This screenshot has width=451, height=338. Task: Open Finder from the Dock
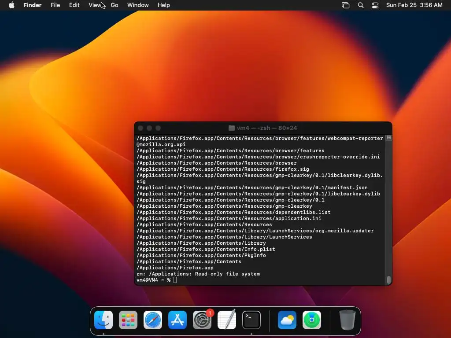coord(104,320)
